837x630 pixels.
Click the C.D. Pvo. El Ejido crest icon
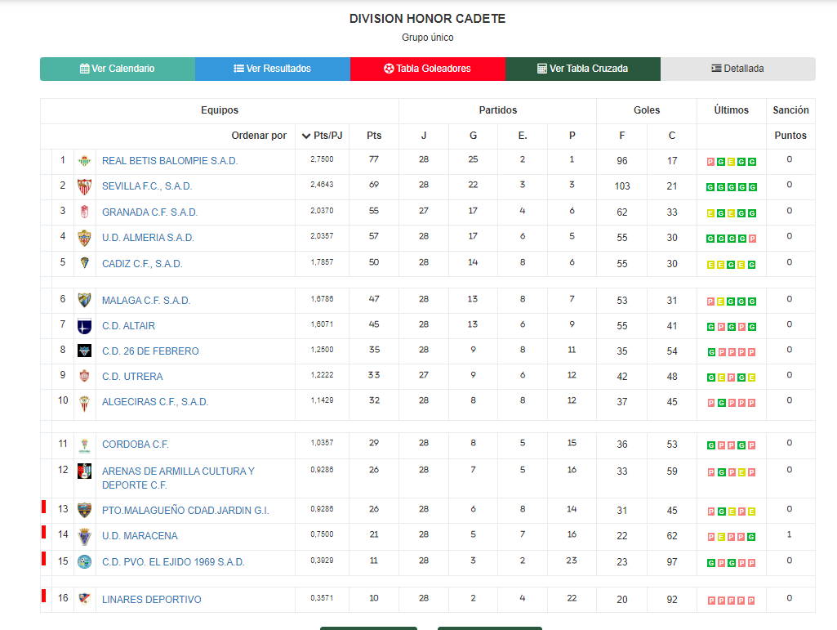pos(84,561)
